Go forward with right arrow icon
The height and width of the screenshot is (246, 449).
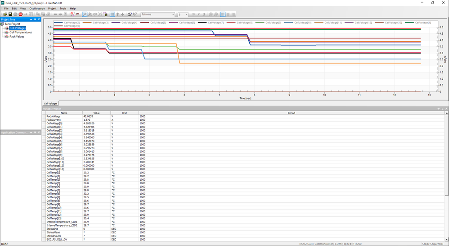(60, 14)
